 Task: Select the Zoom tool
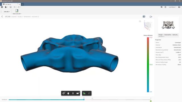pyautogui.click(x=73, y=93)
